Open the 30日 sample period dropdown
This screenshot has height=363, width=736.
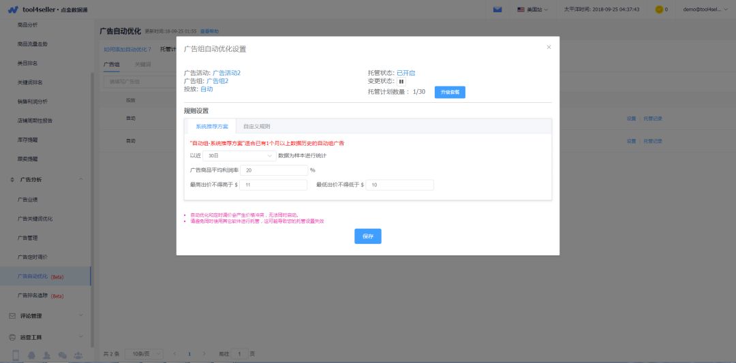click(239, 155)
